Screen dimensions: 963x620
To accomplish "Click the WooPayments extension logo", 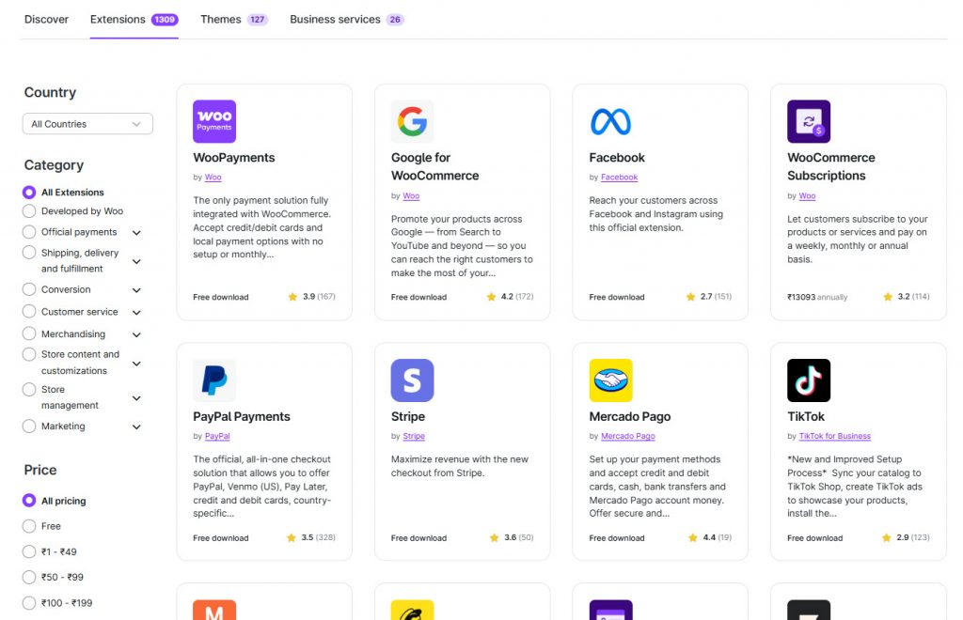I will click(213, 121).
